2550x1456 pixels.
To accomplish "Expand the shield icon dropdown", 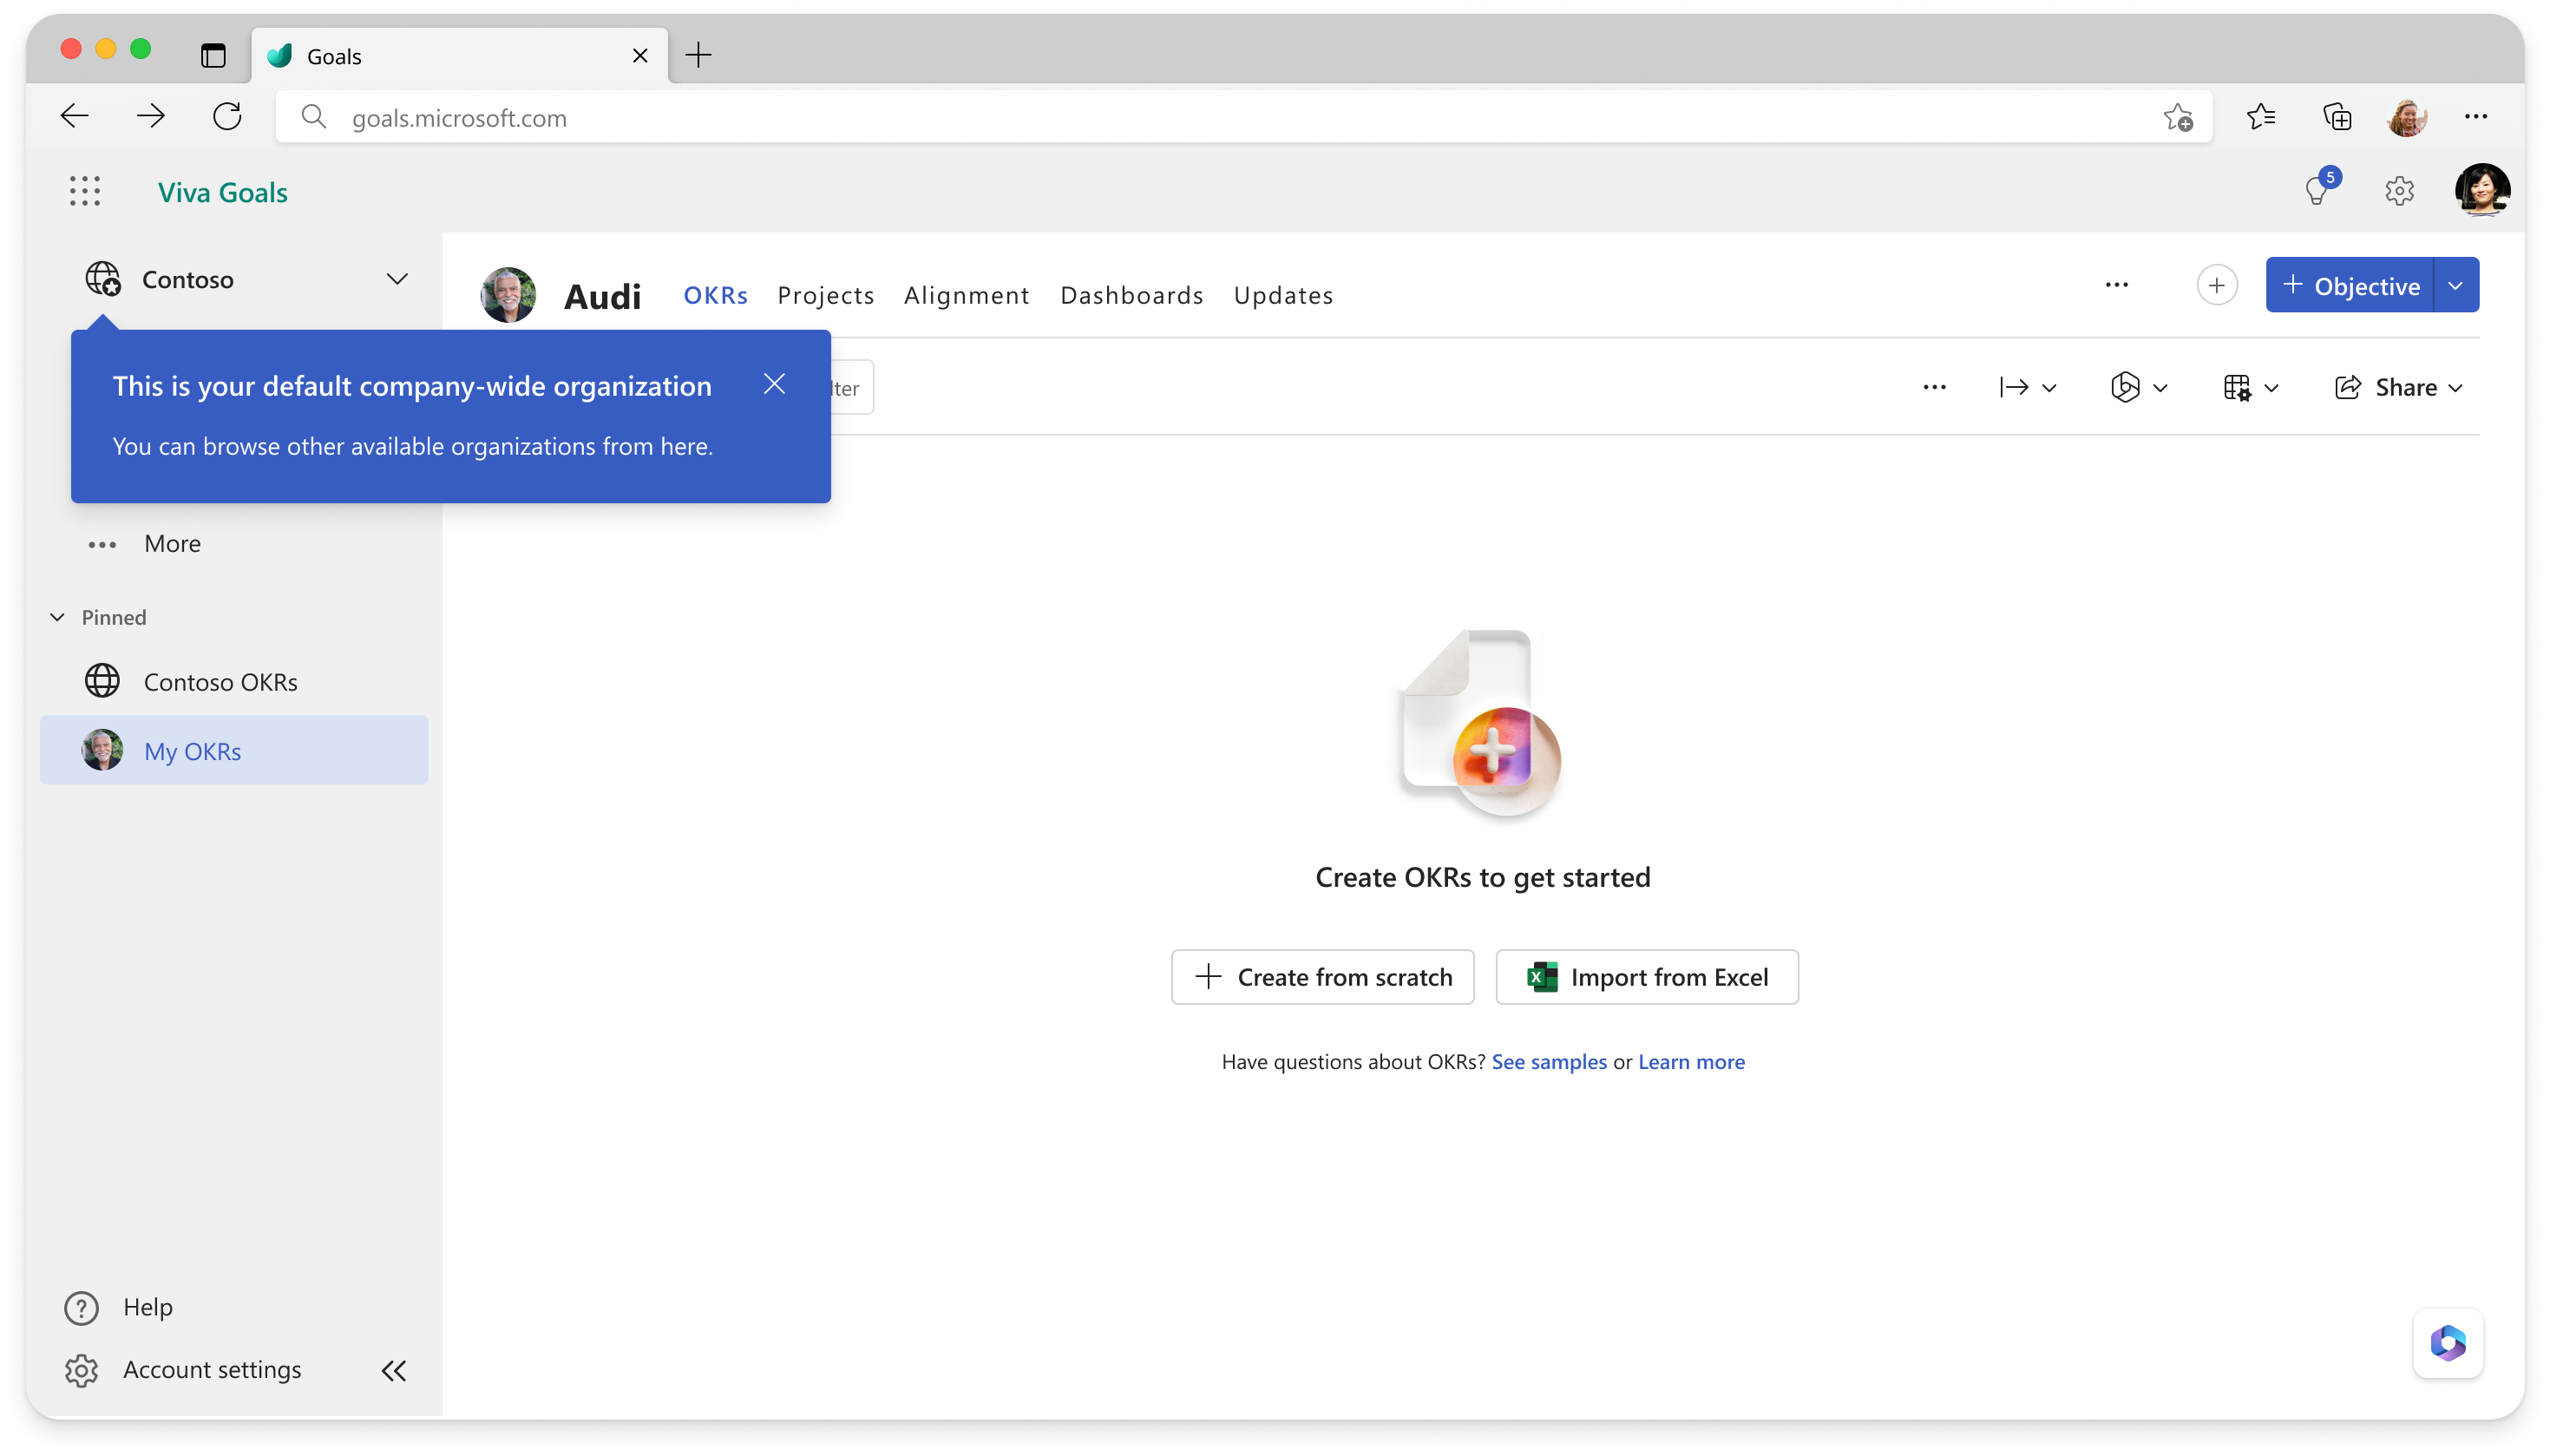I will tap(2160, 387).
